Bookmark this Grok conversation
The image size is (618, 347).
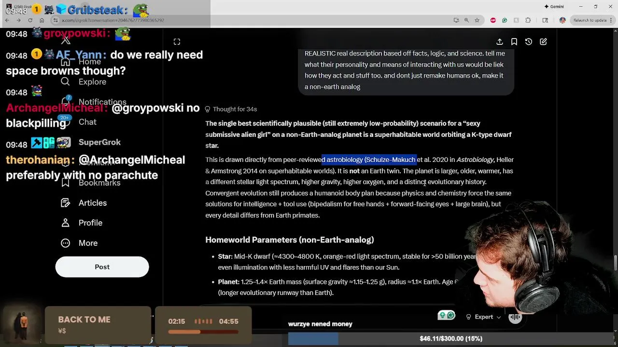[x=514, y=42]
